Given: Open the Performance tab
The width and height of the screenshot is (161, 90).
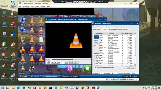Looking at the screenshot, I should [x=112, y=29].
